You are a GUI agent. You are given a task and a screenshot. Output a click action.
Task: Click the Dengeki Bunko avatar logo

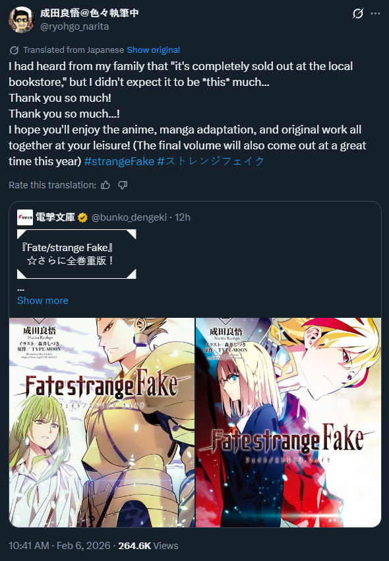pyautogui.click(x=25, y=217)
